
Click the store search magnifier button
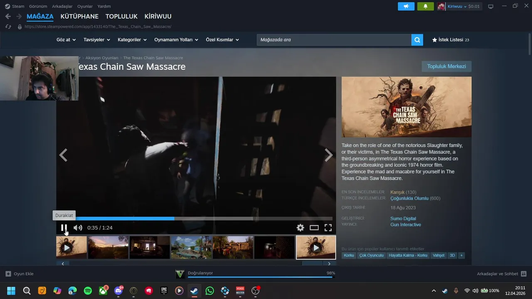pyautogui.click(x=417, y=40)
